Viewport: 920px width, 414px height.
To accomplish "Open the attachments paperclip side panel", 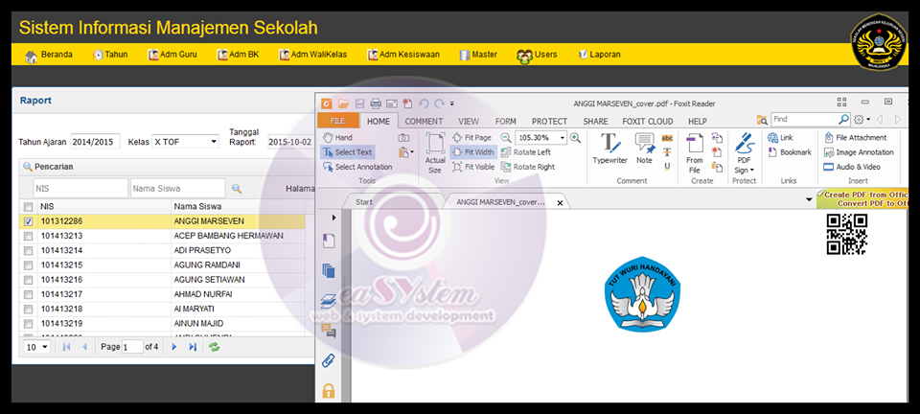I will pyautogui.click(x=328, y=360).
